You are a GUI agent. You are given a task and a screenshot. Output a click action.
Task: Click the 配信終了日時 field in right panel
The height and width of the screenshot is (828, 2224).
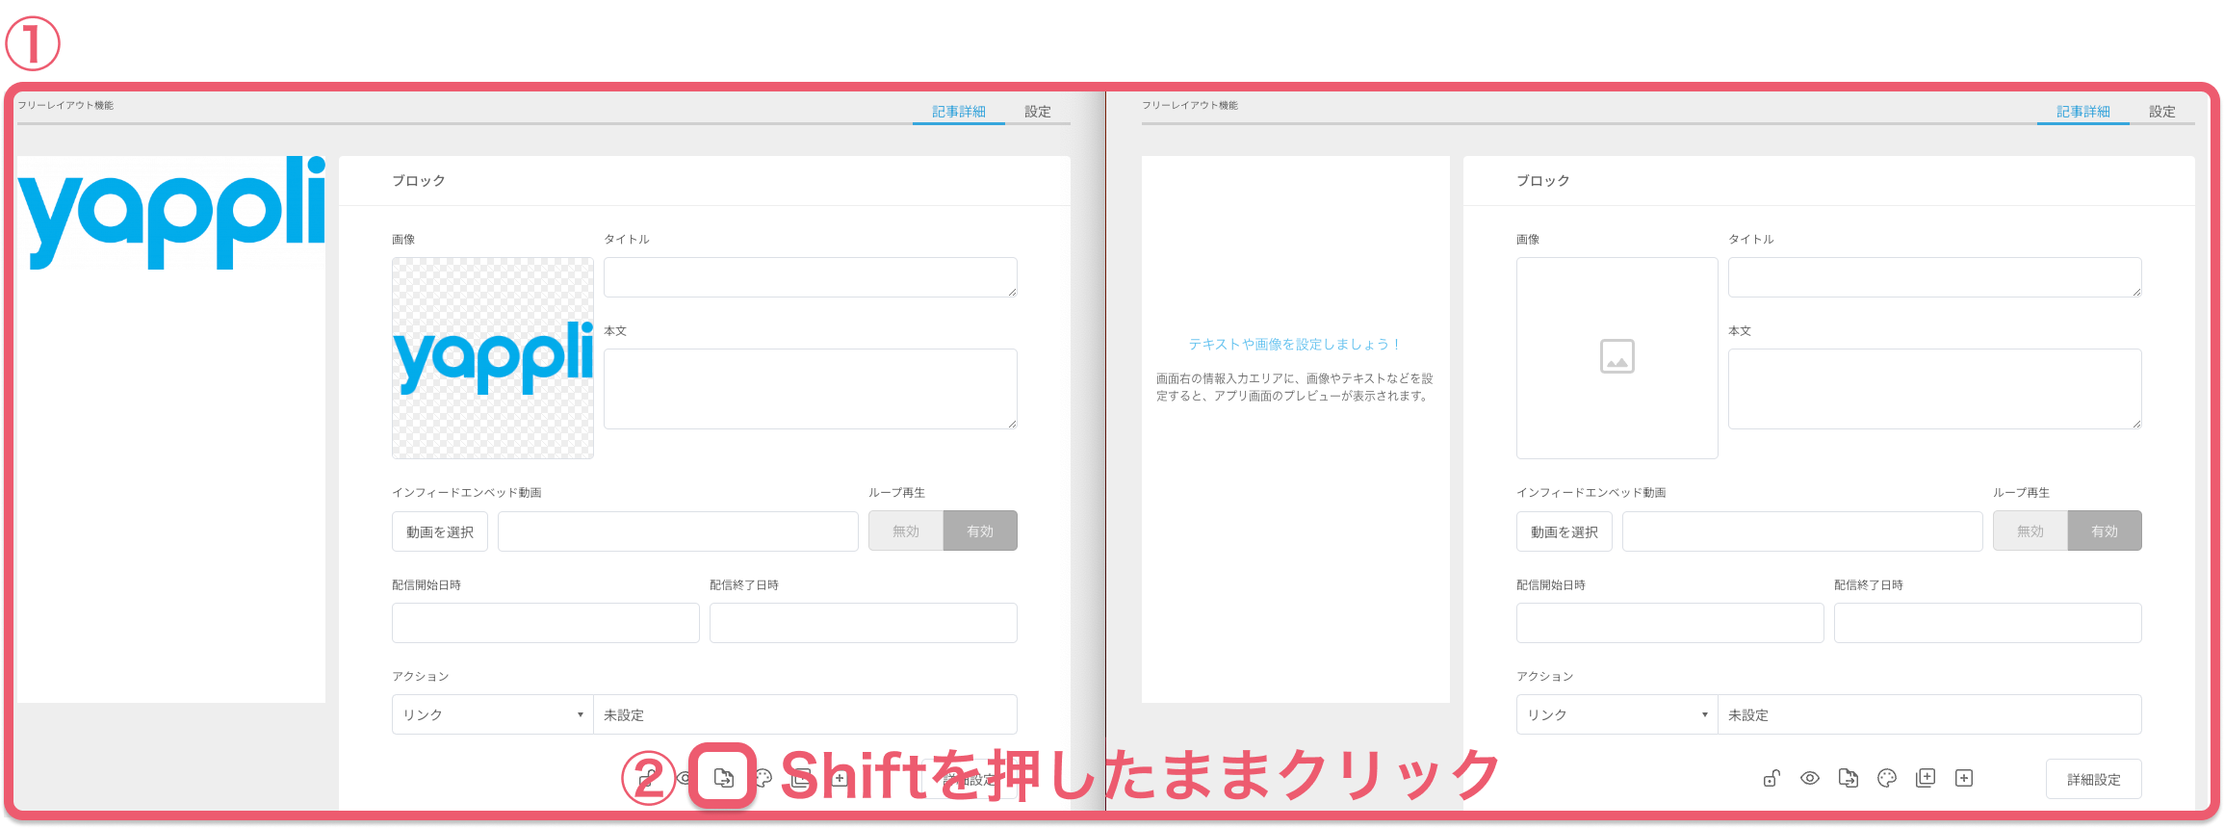[1988, 623]
